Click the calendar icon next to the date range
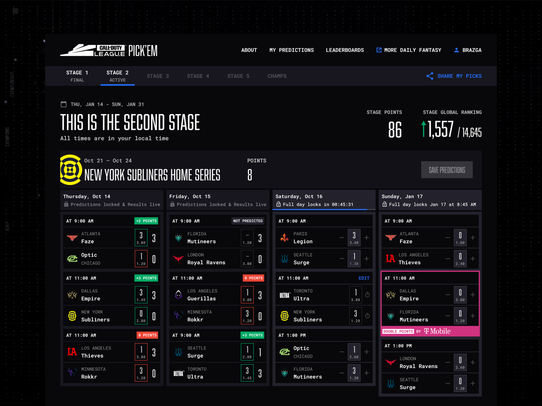 coord(64,104)
